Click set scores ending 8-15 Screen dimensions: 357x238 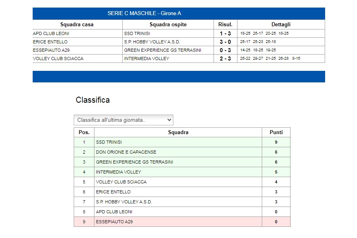270,59
